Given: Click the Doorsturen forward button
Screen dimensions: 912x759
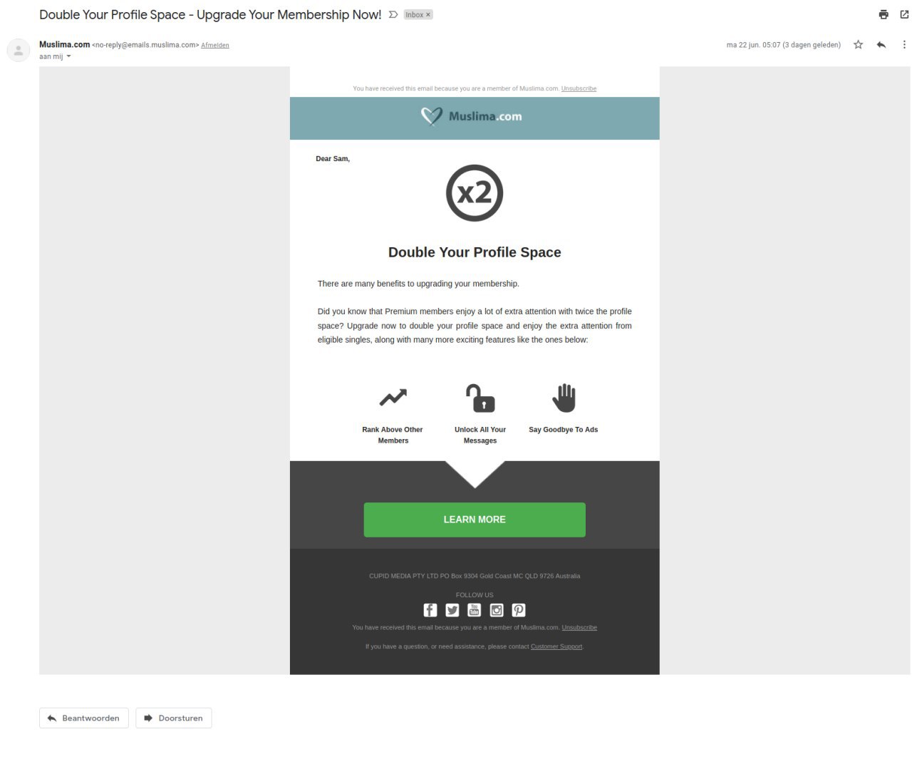Looking at the screenshot, I should pos(174,718).
